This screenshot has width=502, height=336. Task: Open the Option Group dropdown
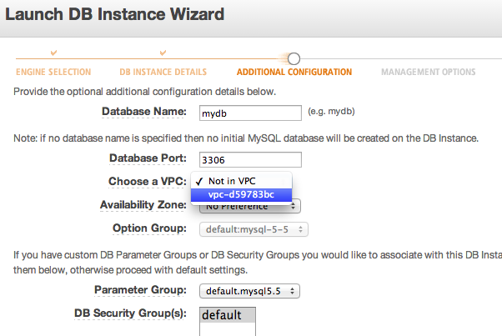(254, 229)
